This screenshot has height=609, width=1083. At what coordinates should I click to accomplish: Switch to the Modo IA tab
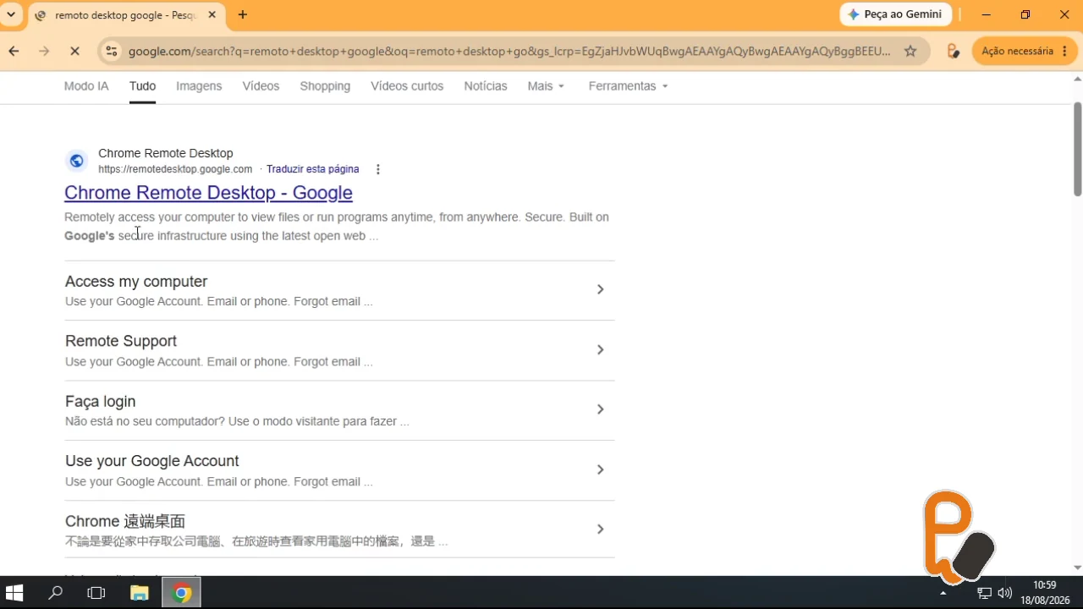point(86,86)
